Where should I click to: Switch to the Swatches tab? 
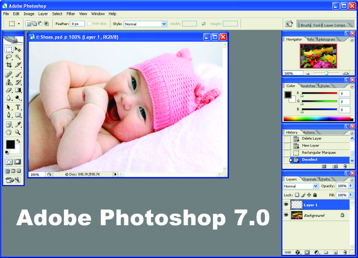pyautogui.click(x=308, y=86)
